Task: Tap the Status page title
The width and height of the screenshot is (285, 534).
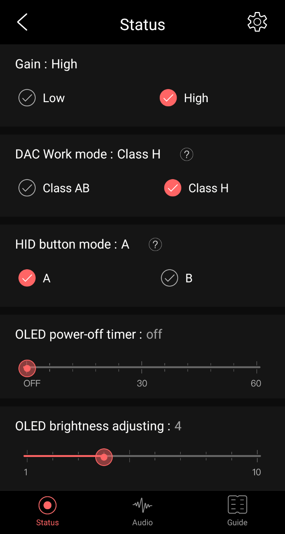Action: (x=142, y=25)
